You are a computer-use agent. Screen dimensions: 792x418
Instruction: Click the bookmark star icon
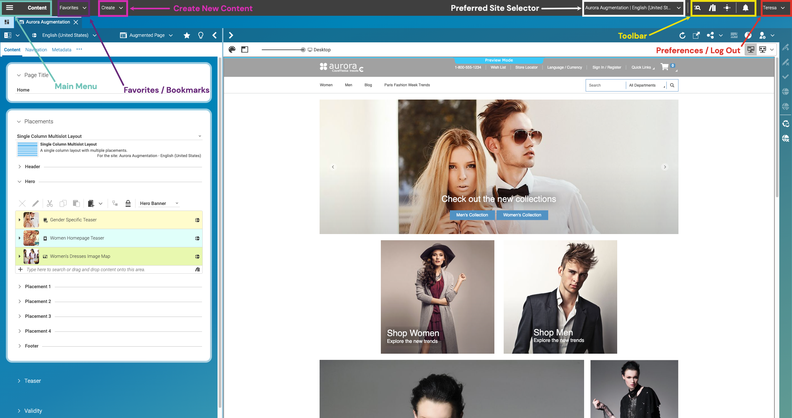coord(187,35)
